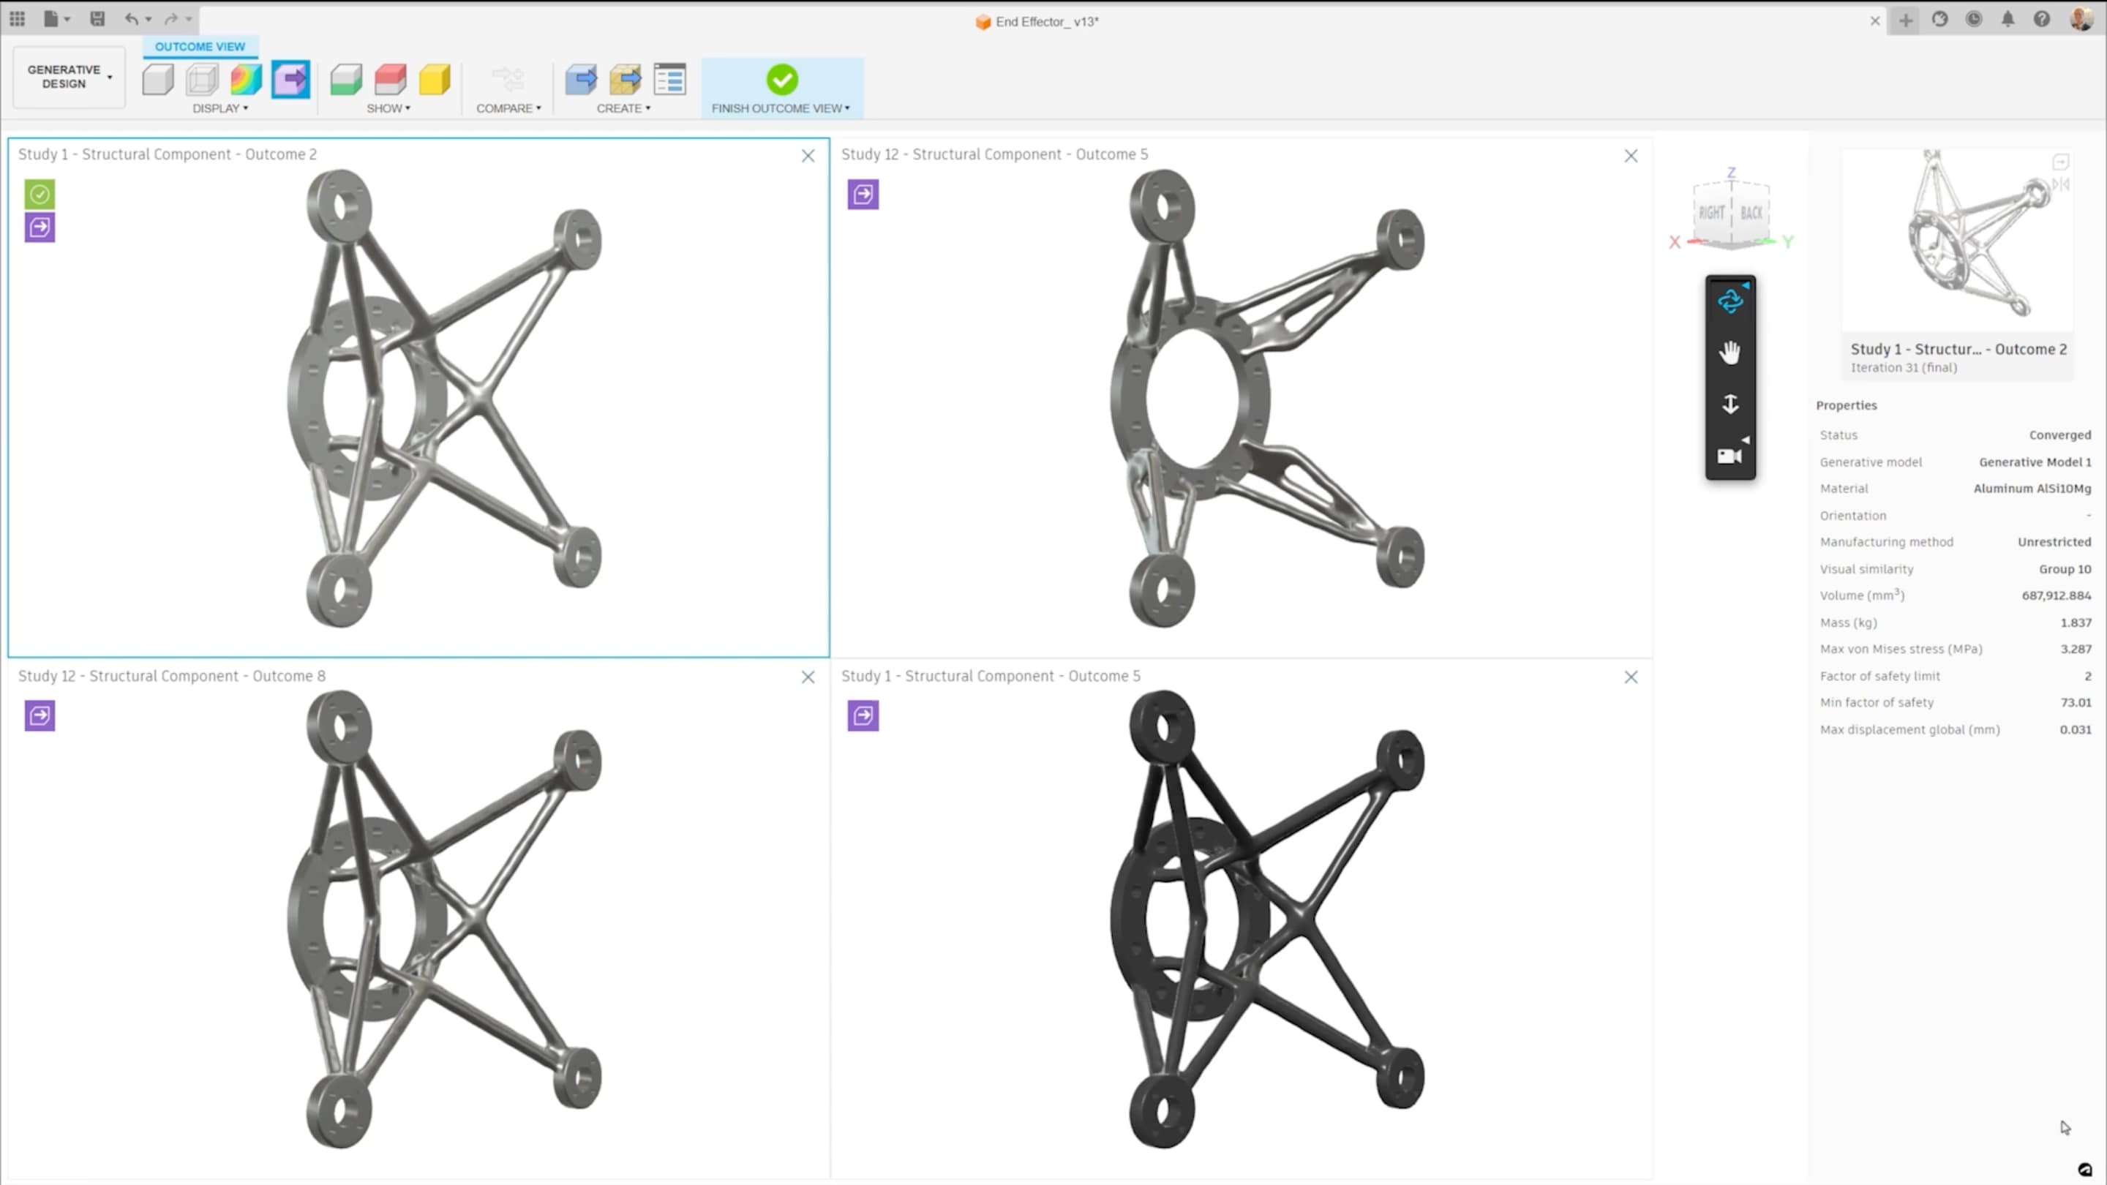Open the Compare outcomes tool
2107x1185 pixels.
[508, 79]
